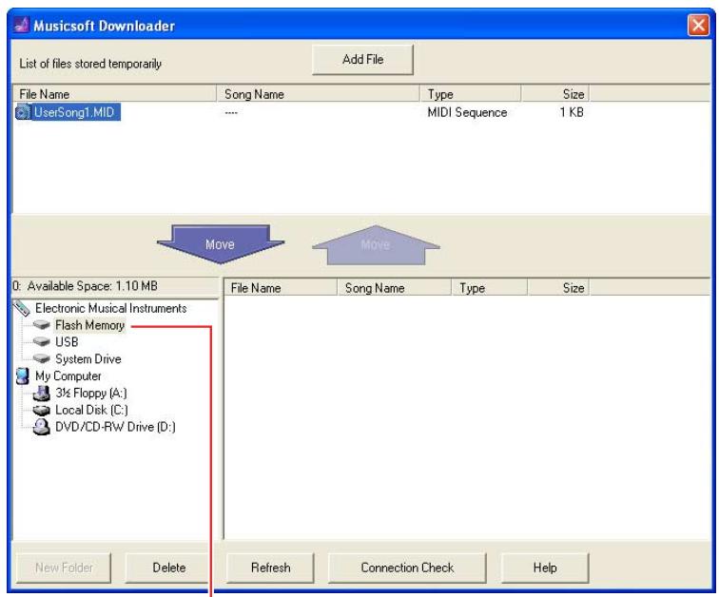Select DVD/CD-RW Drive (D:)
719x597 pixels.
(x=116, y=427)
